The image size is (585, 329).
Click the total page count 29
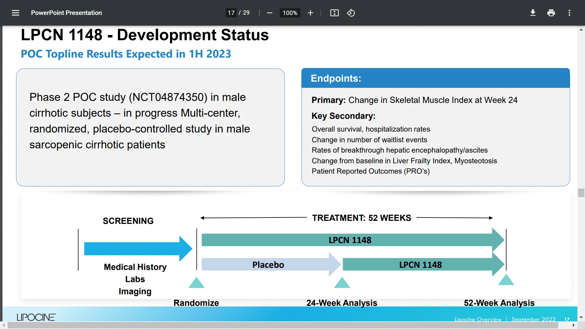[x=246, y=13]
